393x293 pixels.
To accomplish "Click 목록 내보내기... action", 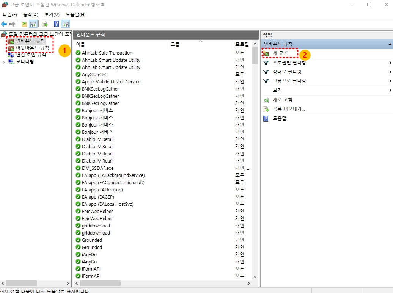I will (289, 109).
